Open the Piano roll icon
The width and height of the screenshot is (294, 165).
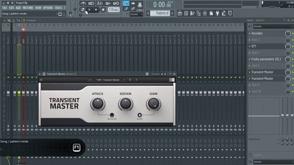tap(192, 13)
